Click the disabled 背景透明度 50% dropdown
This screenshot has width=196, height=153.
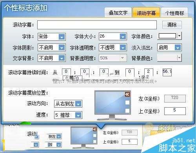coord(113,58)
